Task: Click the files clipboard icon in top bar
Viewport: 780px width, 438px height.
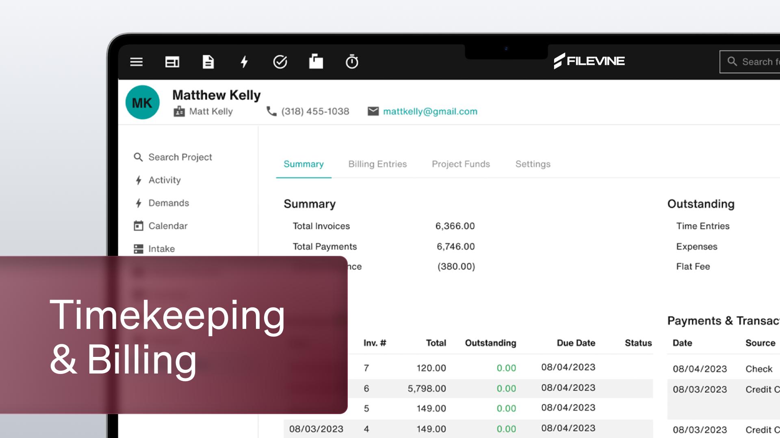Action: coord(316,62)
